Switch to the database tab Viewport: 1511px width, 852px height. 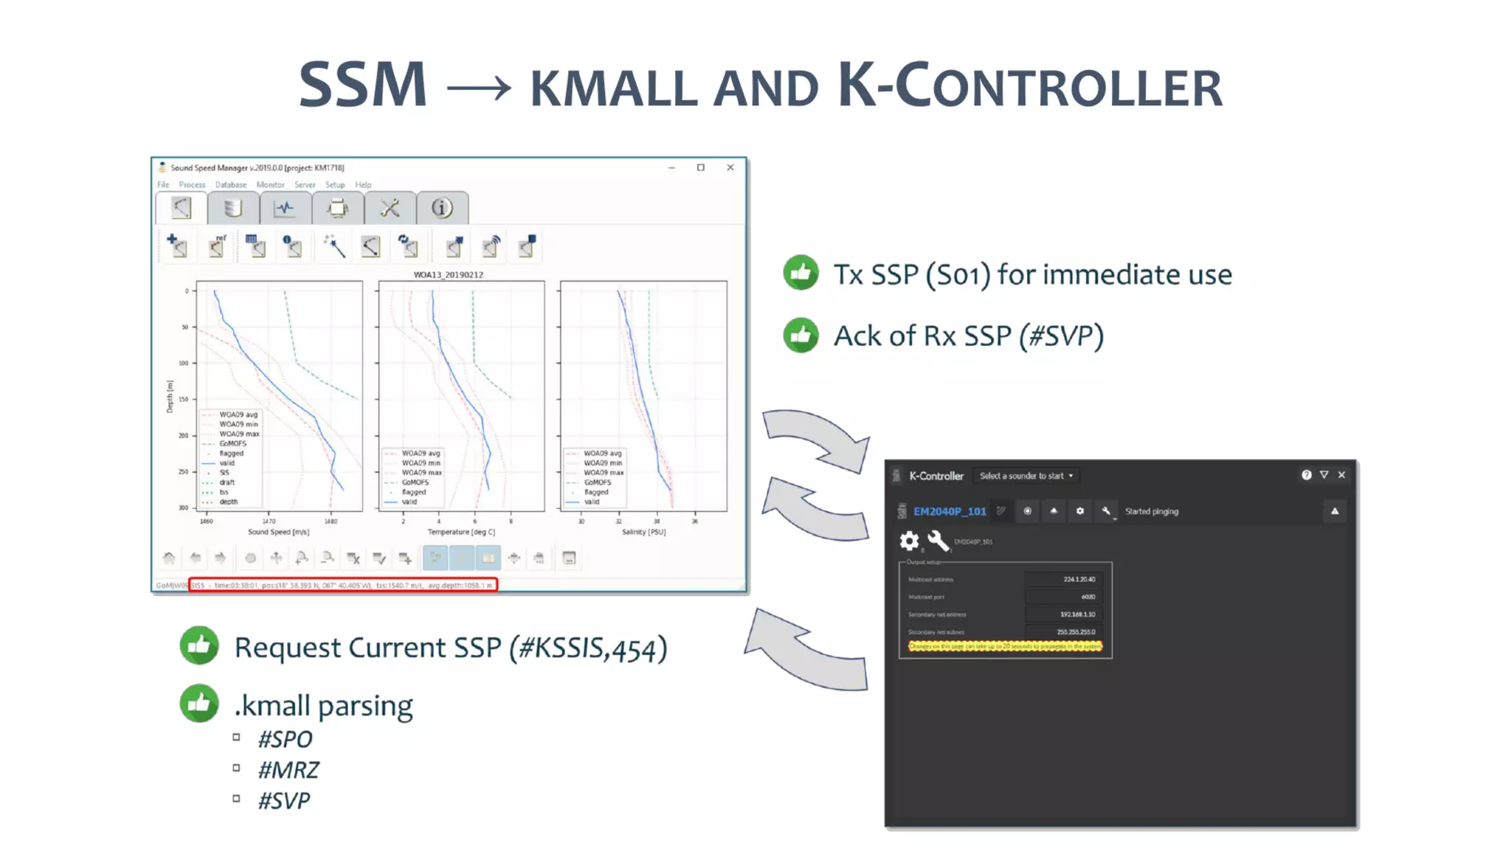[232, 208]
